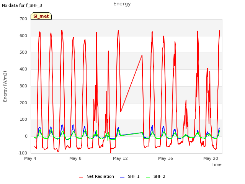
Task: Click the Time axis label
Action: point(217,164)
